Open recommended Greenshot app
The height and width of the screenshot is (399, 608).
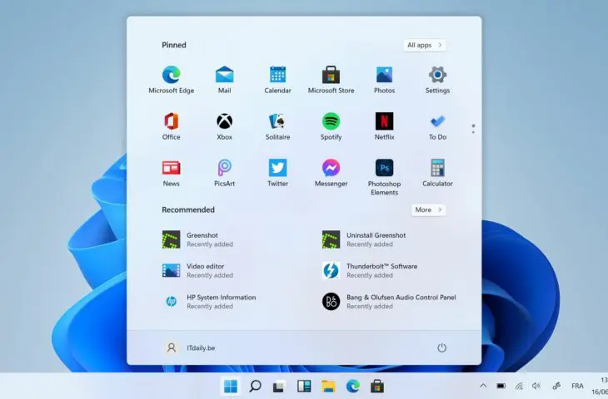pos(198,239)
